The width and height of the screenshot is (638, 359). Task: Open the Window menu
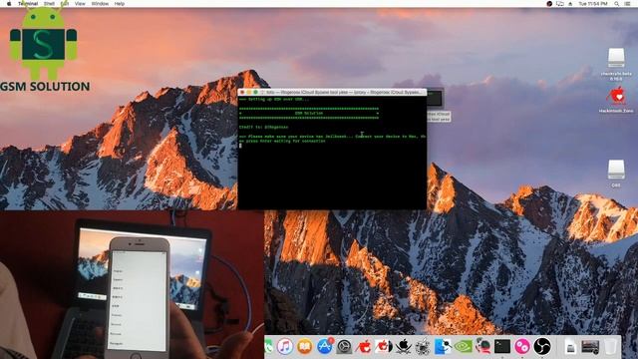[x=100, y=4]
